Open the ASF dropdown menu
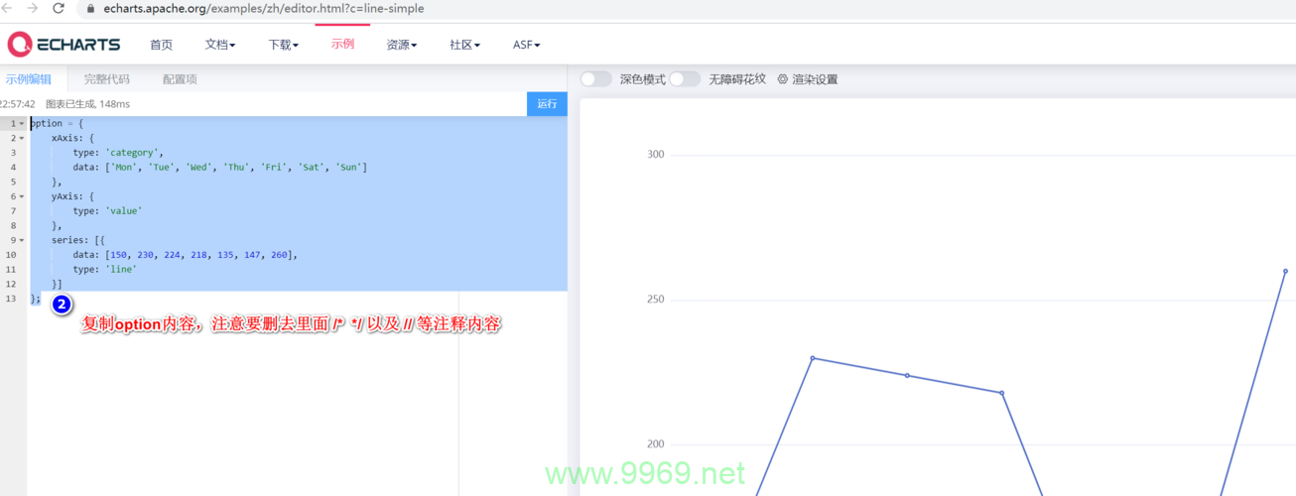1296x496 pixels. pyautogui.click(x=526, y=45)
